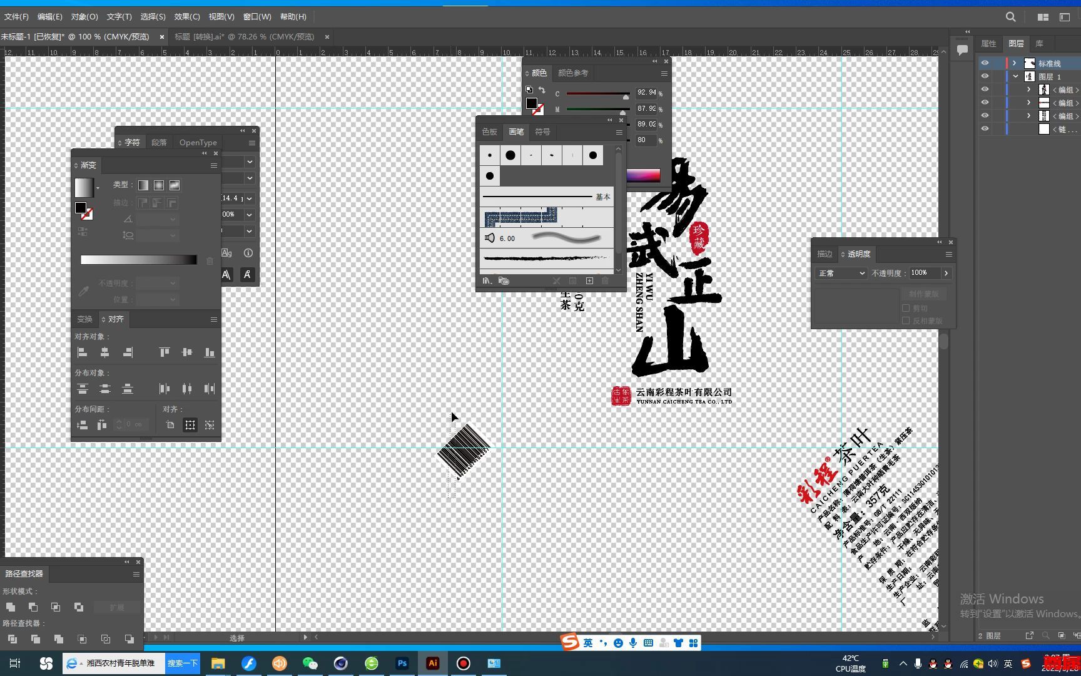Viewport: 1081px width, 676px height.
Task: Open the comments speech bubble panel icon
Action: pyautogui.click(x=962, y=49)
